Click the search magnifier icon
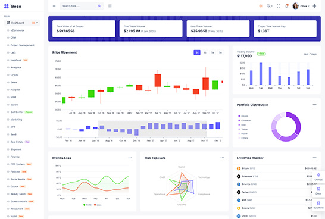The width and height of the screenshot is (325, 219). pyautogui.click(x=99, y=6)
